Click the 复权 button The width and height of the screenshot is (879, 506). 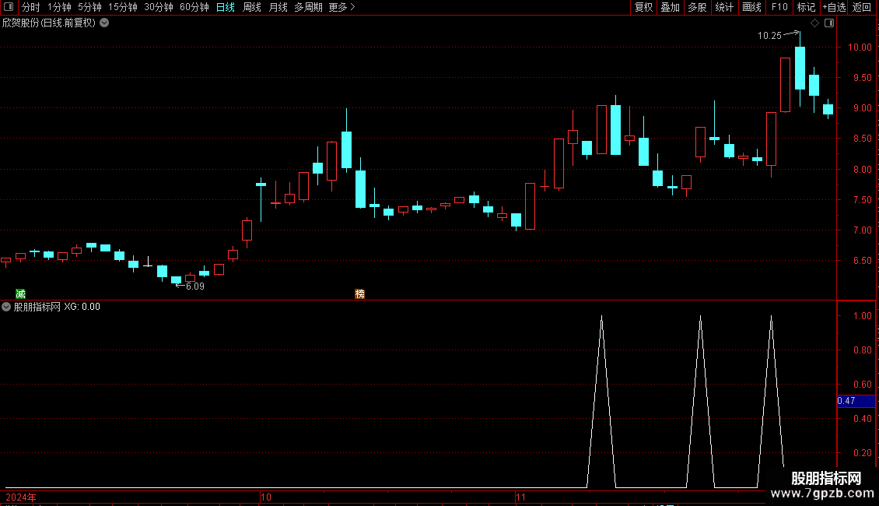643,7
